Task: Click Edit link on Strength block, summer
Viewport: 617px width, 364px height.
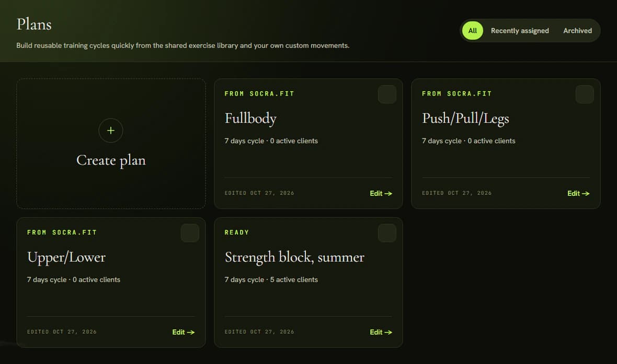Action: (x=381, y=332)
